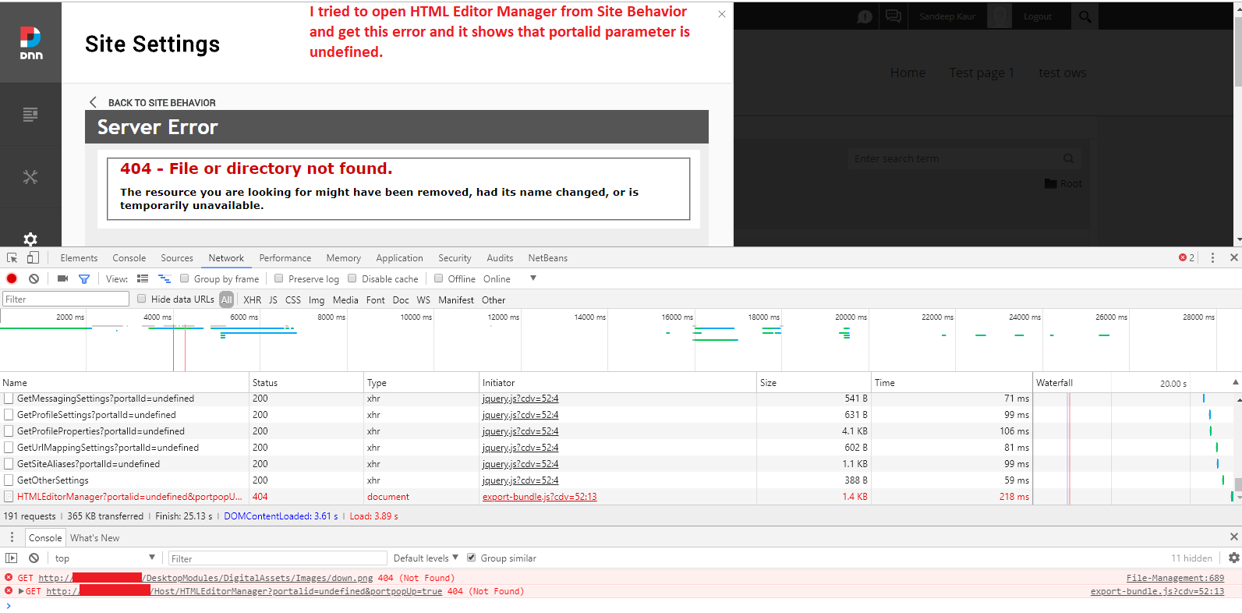
Task: Open the Manage tools icon in sidebar
Action: pyautogui.click(x=30, y=177)
